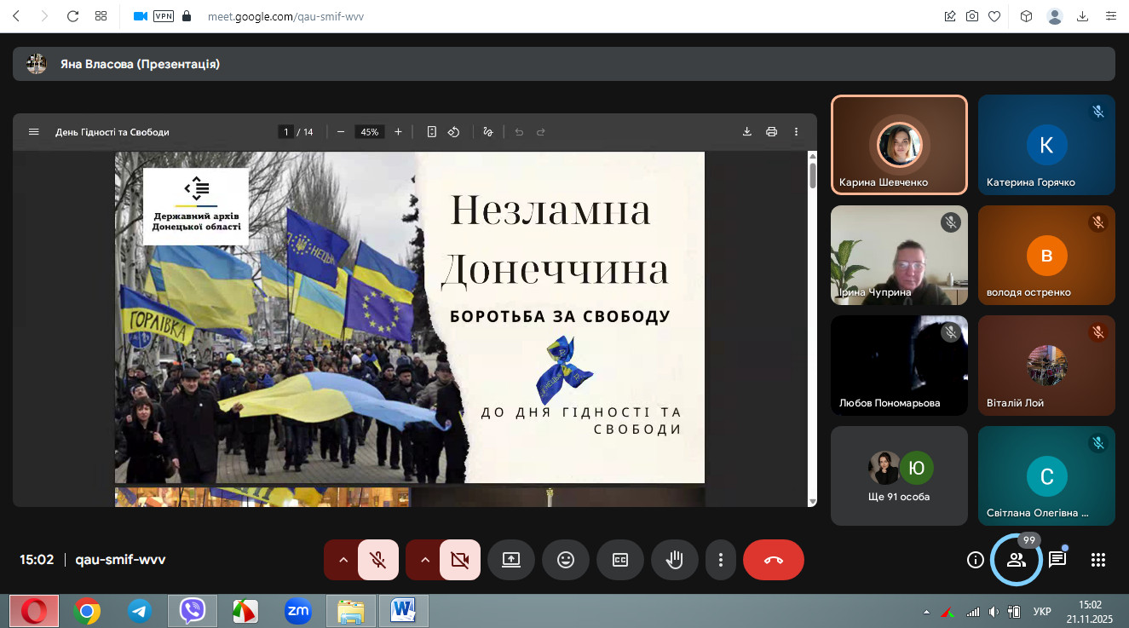
Task: Open the emoji reactions panel
Action: (566, 560)
